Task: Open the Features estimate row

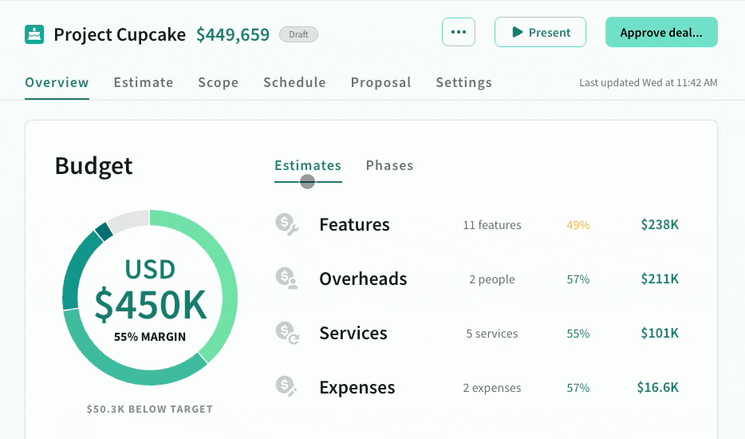Action: pos(354,225)
